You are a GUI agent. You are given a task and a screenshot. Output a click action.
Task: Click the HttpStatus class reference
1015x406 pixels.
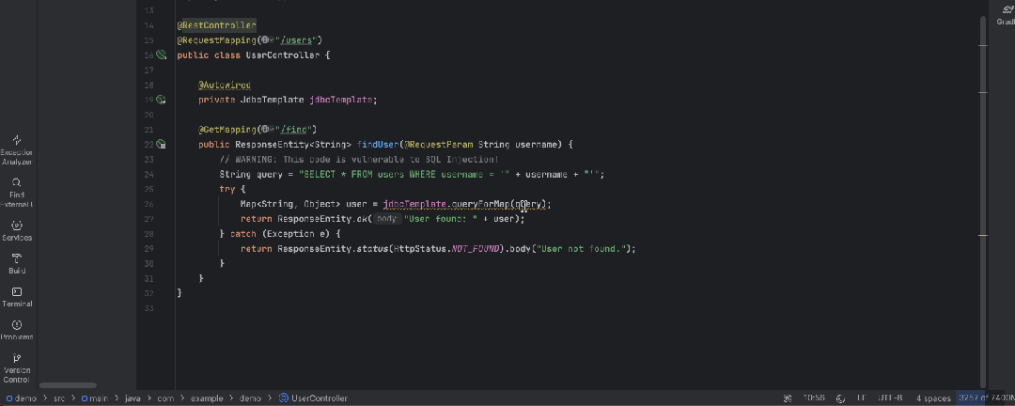point(419,249)
